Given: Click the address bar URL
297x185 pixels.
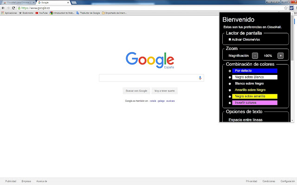Looking at the screenshot, I should click(x=35, y=8).
